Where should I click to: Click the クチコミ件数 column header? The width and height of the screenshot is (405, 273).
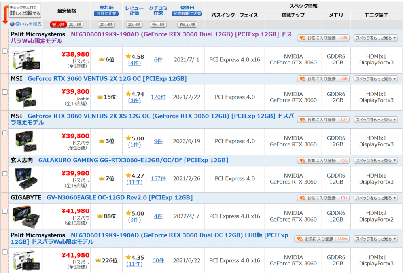click(x=158, y=11)
